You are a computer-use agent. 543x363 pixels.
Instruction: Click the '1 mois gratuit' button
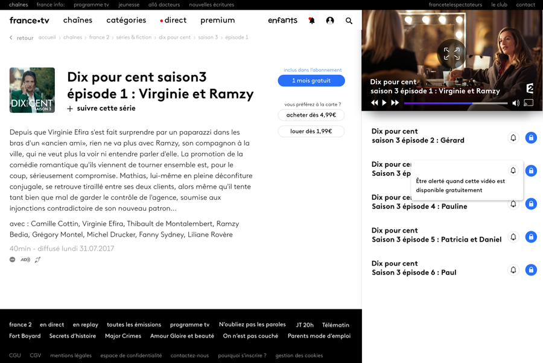pyautogui.click(x=311, y=81)
